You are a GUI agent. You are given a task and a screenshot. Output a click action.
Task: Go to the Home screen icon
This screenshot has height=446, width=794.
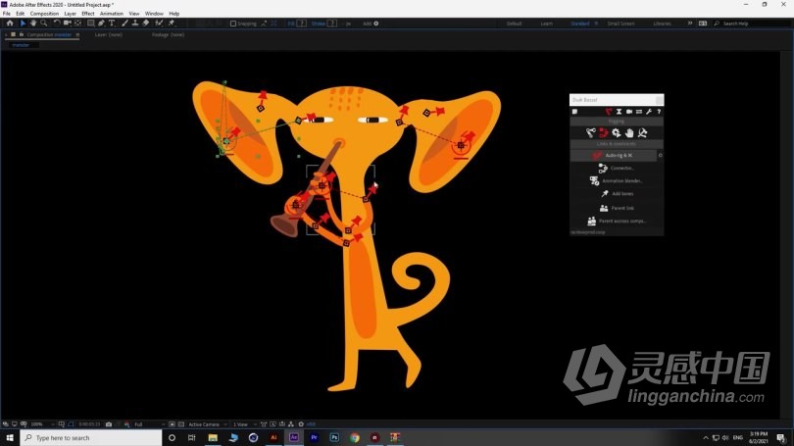click(x=10, y=24)
